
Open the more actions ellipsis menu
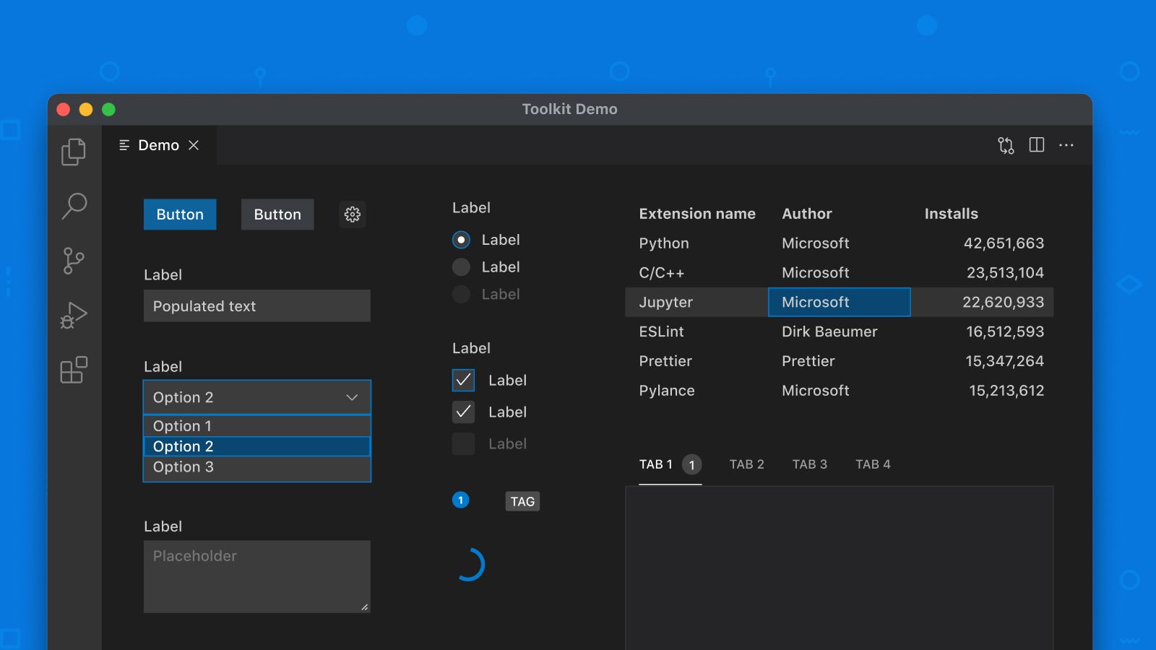1066,145
